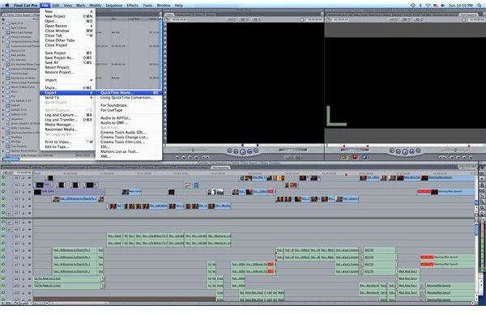Expand the New submenu arrow
Screen dimensions: 486x314
92,11
